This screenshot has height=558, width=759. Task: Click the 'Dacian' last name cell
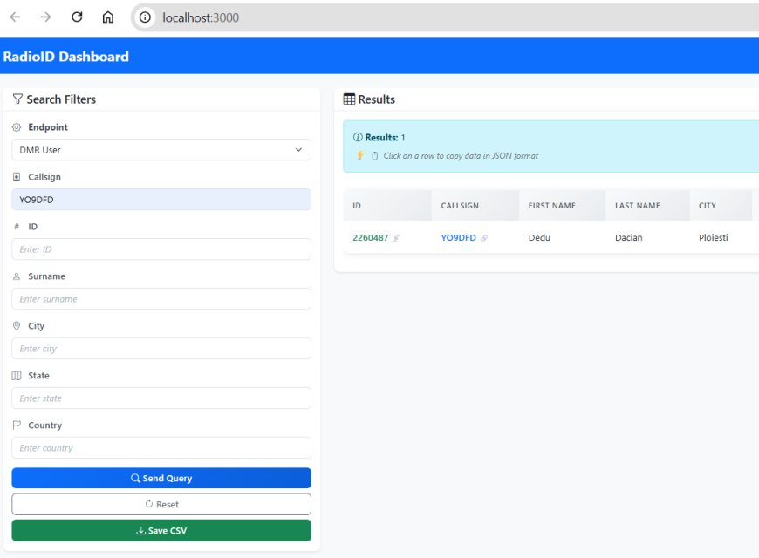point(629,238)
